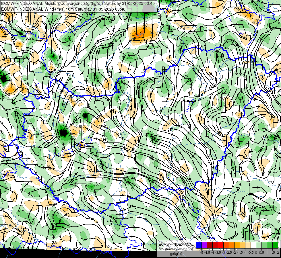Click the MoistureConvergence title line at top

pyautogui.click(x=78, y=3)
